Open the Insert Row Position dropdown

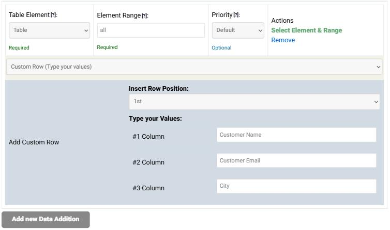point(254,102)
